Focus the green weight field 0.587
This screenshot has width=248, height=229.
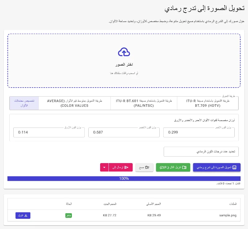(x=124, y=132)
